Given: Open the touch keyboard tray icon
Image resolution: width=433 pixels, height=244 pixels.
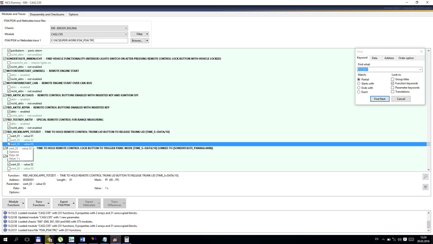Looking at the screenshot, I should (x=411, y=239).
